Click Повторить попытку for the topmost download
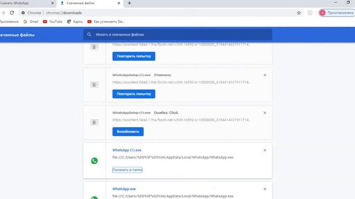The height and width of the screenshot is (199, 355). [134, 56]
